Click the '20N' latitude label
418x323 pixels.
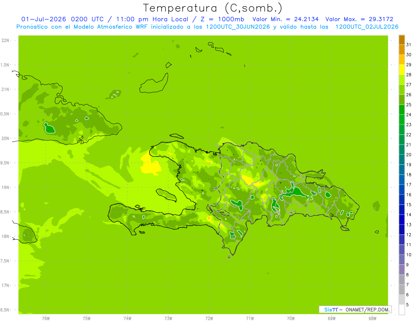point(5,138)
